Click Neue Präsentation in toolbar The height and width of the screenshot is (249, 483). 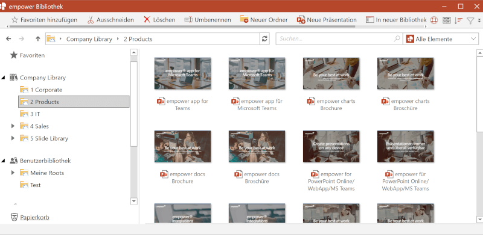click(327, 20)
